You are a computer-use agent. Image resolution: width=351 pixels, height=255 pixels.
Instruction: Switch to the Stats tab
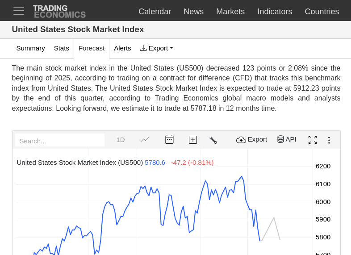62,48
